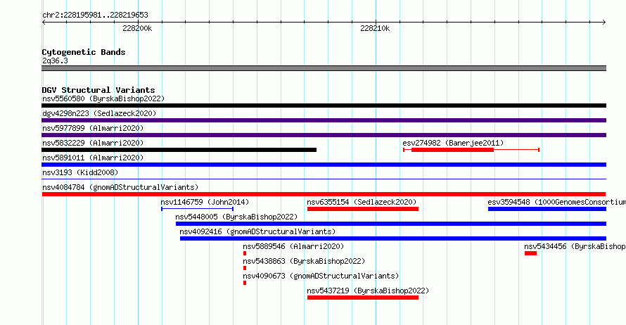This screenshot has height=325, width=626.
Task: Select the small red nsv5438863 marker
Action: coord(245,268)
